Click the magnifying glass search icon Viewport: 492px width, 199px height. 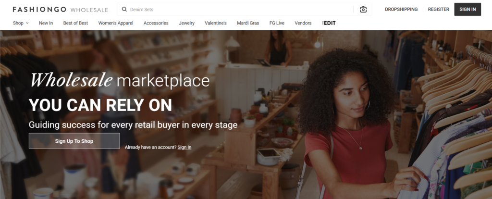pyautogui.click(x=124, y=10)
